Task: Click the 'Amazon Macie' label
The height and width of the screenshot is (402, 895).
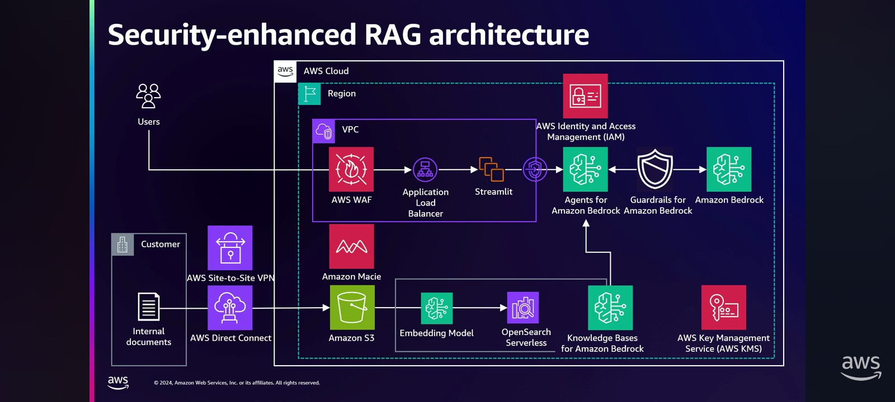Action: coord(351,276)
